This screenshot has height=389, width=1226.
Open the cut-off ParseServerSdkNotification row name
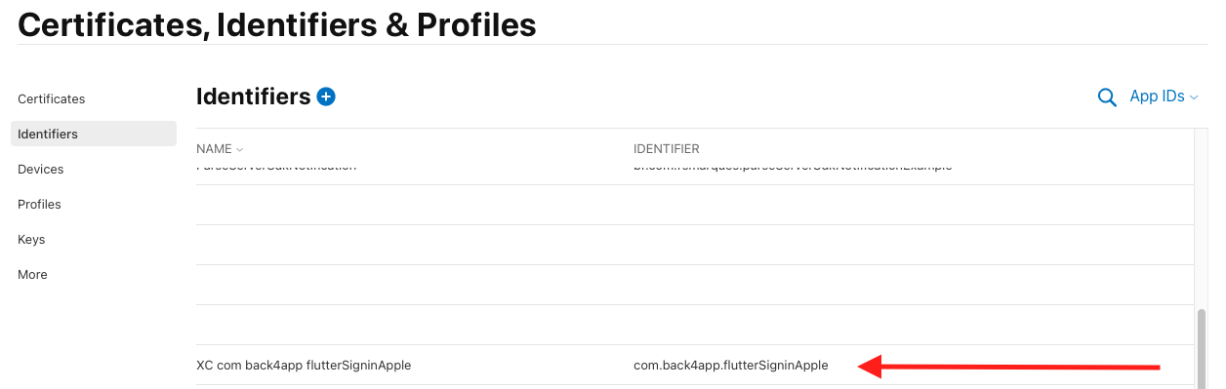[276, 168]
